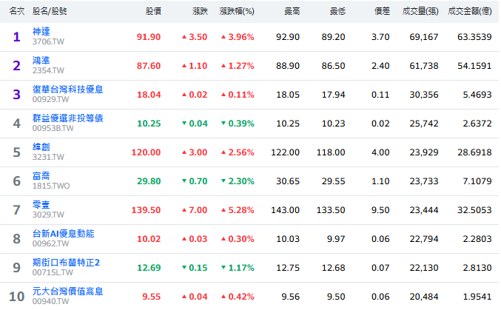Click 緯創 price 120.00

(146, 152)
